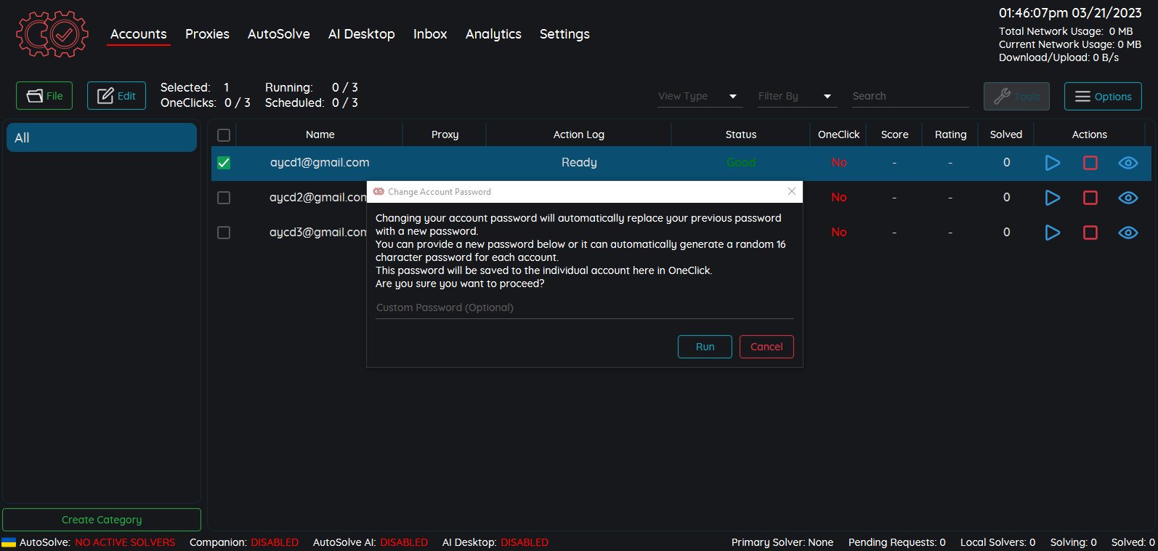The width and height of the screenshot is (1158, 551).
Task: Open the Options hamburger menu
Action: (1102, 97)
